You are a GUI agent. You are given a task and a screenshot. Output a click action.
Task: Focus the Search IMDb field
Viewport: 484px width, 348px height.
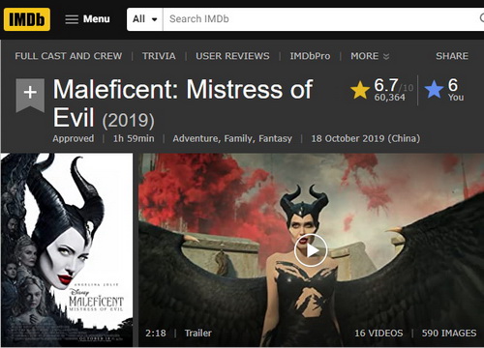[x=319, y=19]
